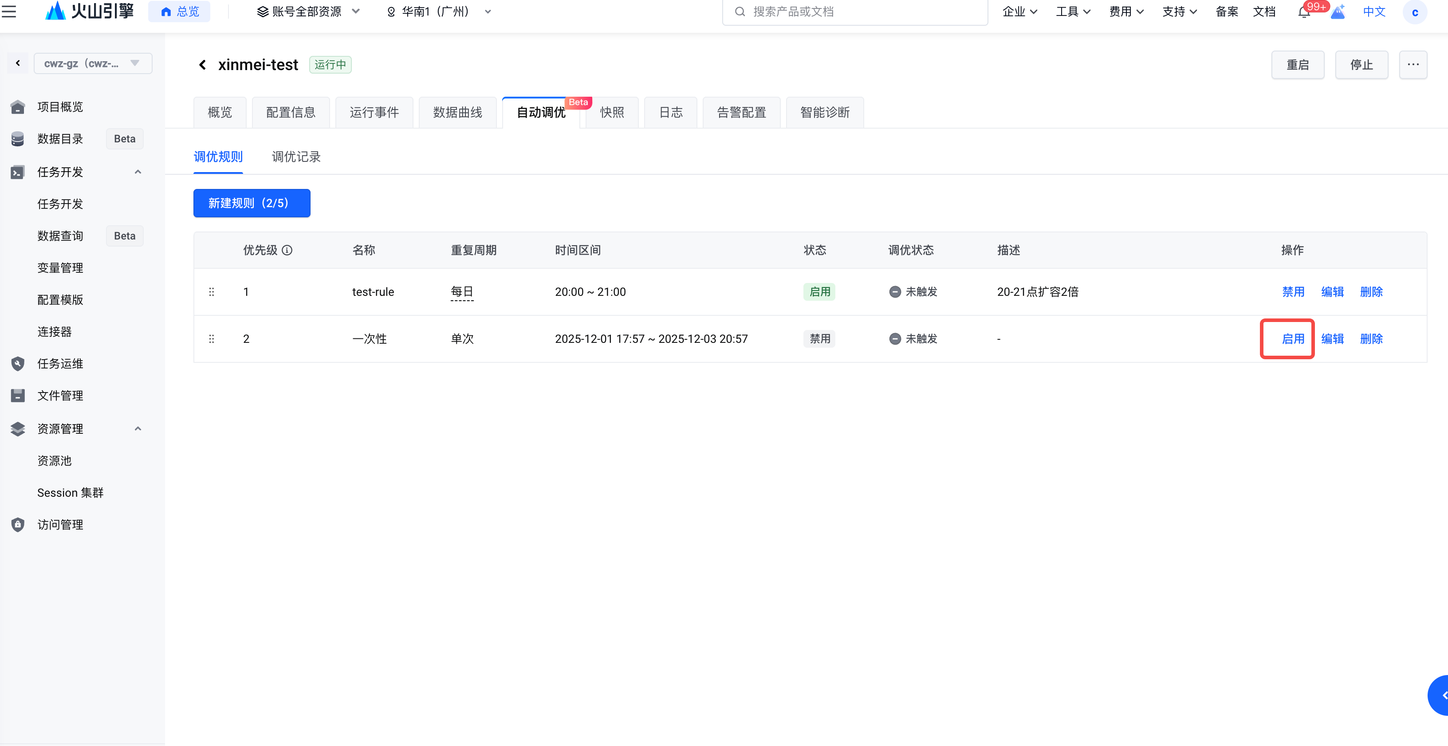This screenshot has height=746, width=1448.
Task: Collapse the project sidebar back arrow
Action: 18,63
